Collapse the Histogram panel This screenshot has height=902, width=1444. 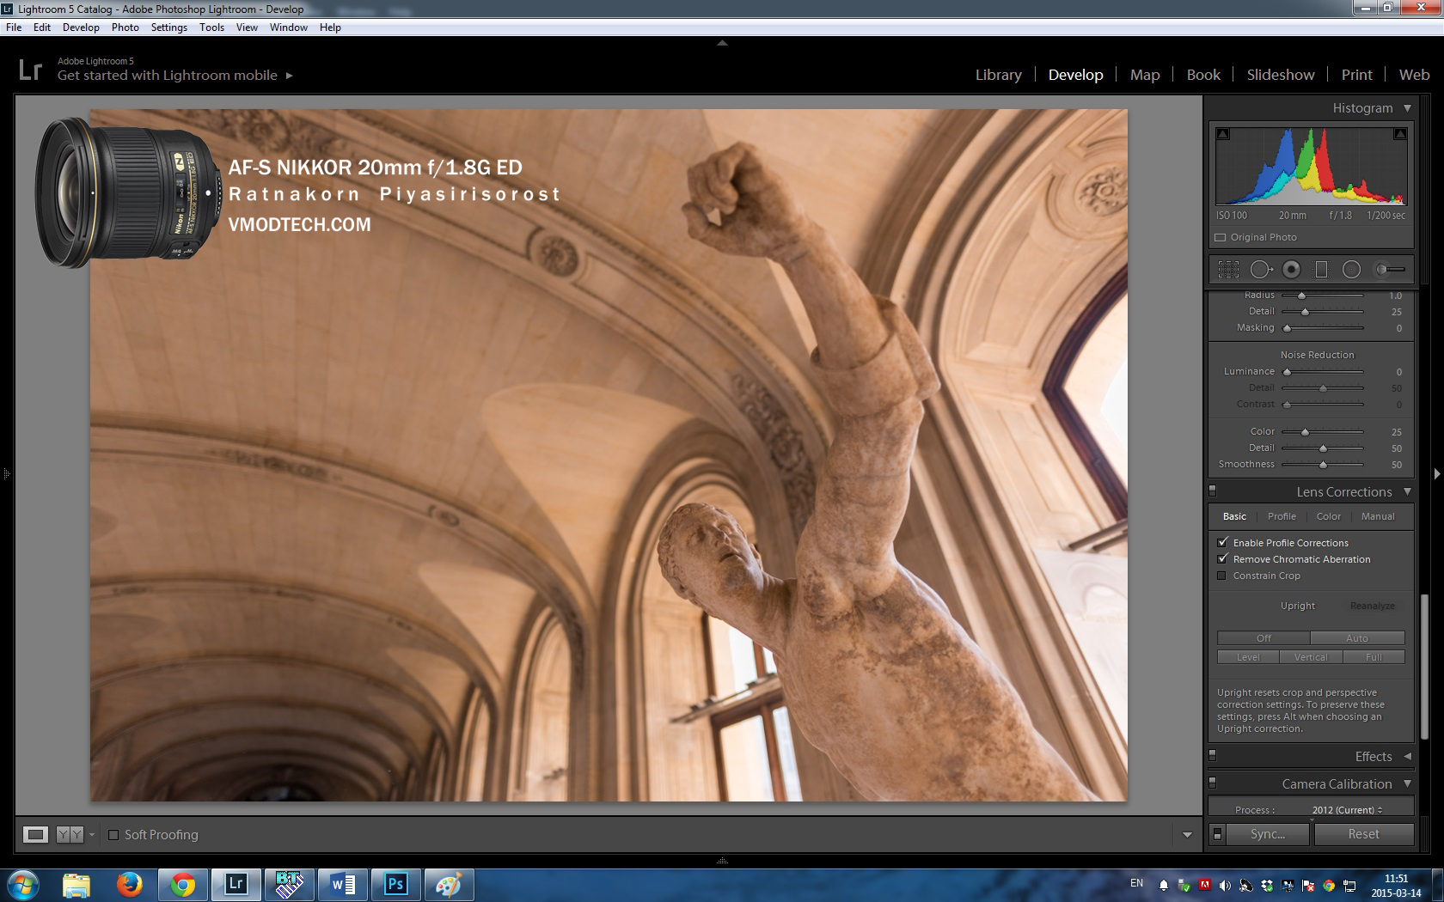point(1407,108)
